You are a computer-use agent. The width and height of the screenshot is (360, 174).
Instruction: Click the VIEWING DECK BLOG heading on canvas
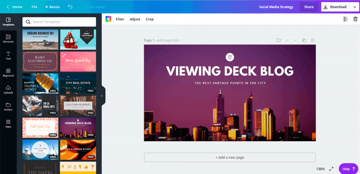tap(230, 71)
